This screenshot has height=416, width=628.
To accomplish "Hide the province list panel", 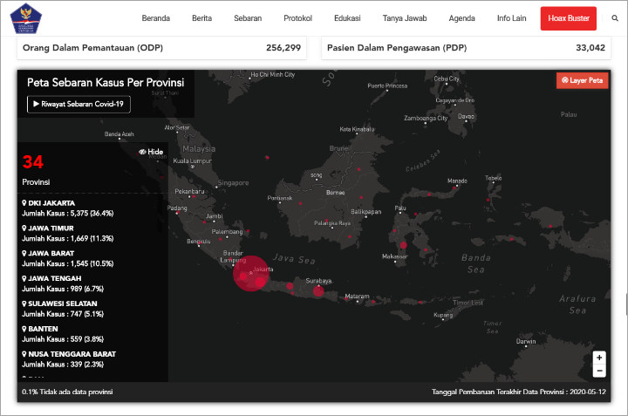I will (151, 152).
